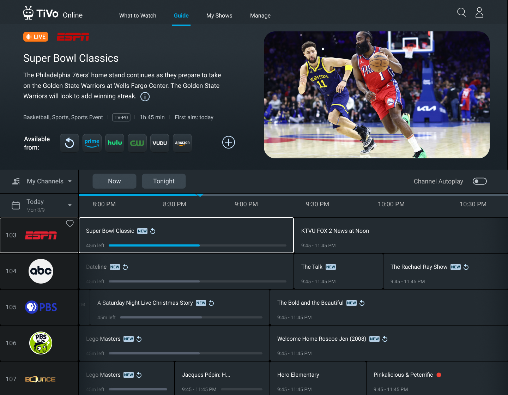Click the calendar icon beside Today
The image size is (508, 395).
click(16, 205)
